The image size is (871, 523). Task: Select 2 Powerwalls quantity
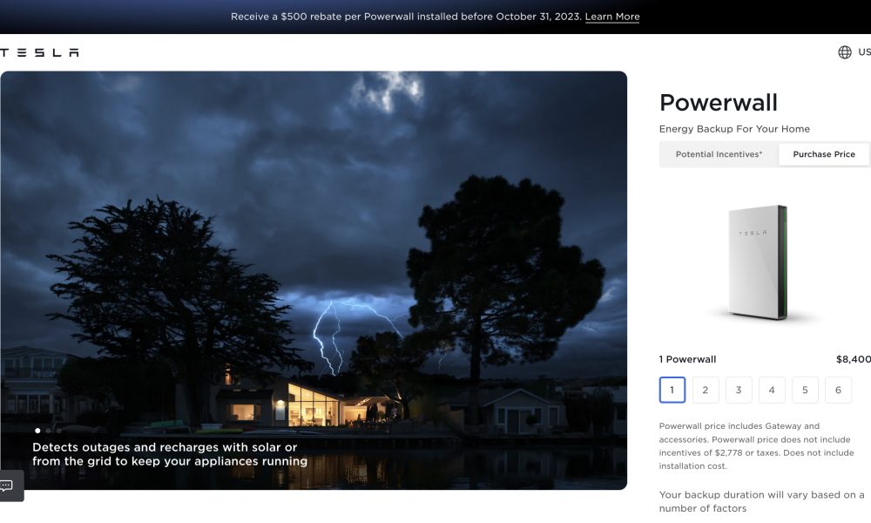click(706, 390)
